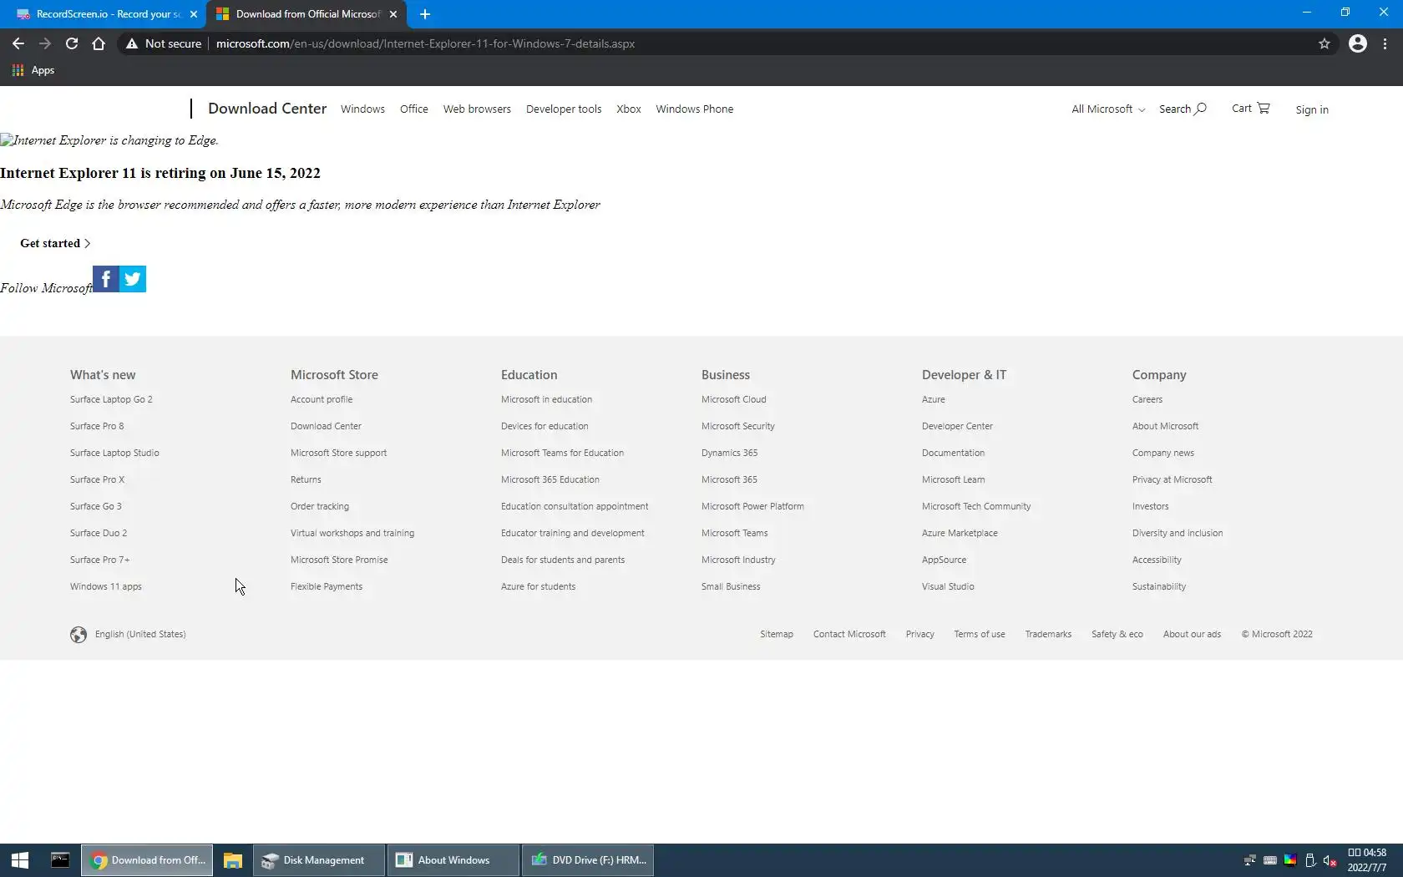Viewport: 1403px width, 877px height.
Task: Change language from English (United States)
Action: (x=140, y=634)
